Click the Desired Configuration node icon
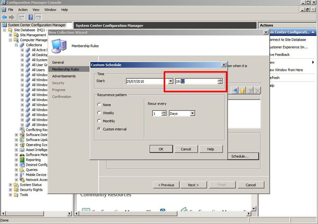This screenshot has width=318, height=224. tap(22, 165)
